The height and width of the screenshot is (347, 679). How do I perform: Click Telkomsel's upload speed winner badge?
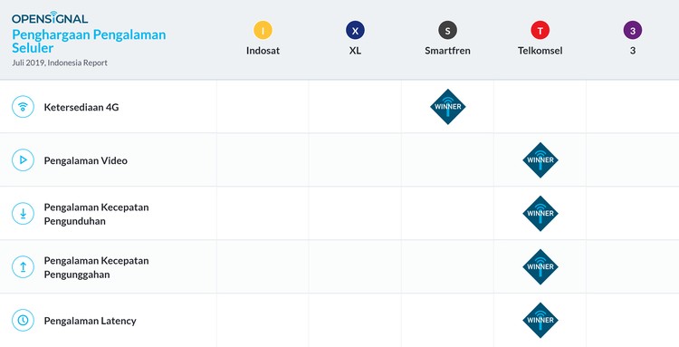(540, 267)
